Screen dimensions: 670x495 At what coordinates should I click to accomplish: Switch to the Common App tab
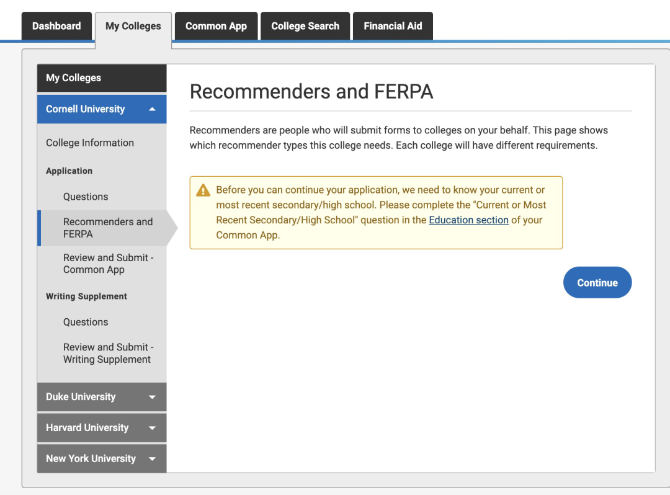[217, 26]
